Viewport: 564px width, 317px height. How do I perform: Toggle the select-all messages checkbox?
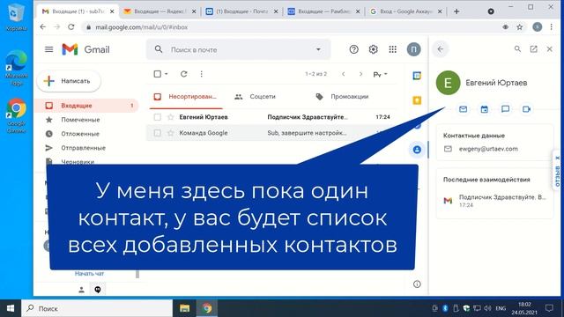click(x=157, y=74)
